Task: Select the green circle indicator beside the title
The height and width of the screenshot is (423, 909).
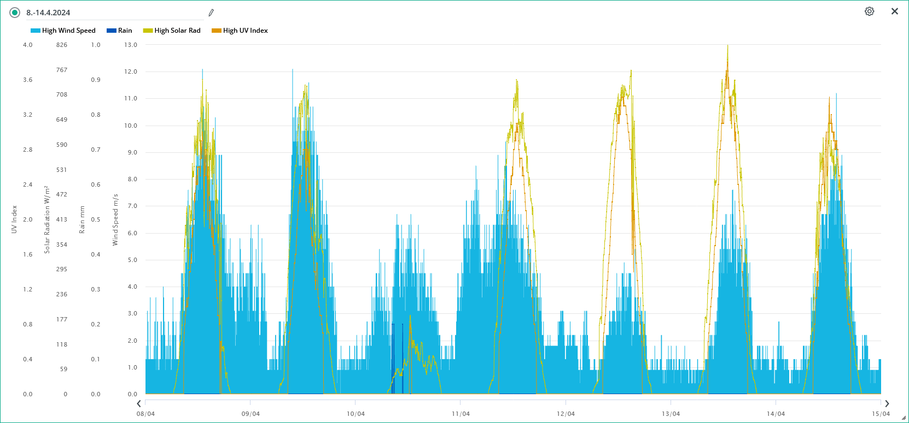Action: click(15, 13)
